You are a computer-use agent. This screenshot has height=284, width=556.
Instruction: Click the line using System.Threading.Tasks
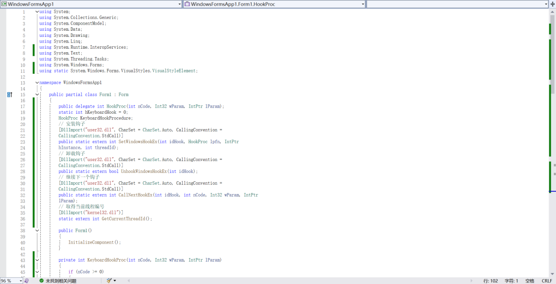click(74, 59)
